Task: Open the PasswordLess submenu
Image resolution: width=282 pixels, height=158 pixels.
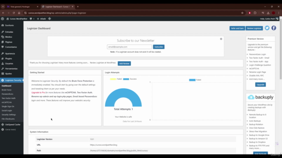Action: 7,94
